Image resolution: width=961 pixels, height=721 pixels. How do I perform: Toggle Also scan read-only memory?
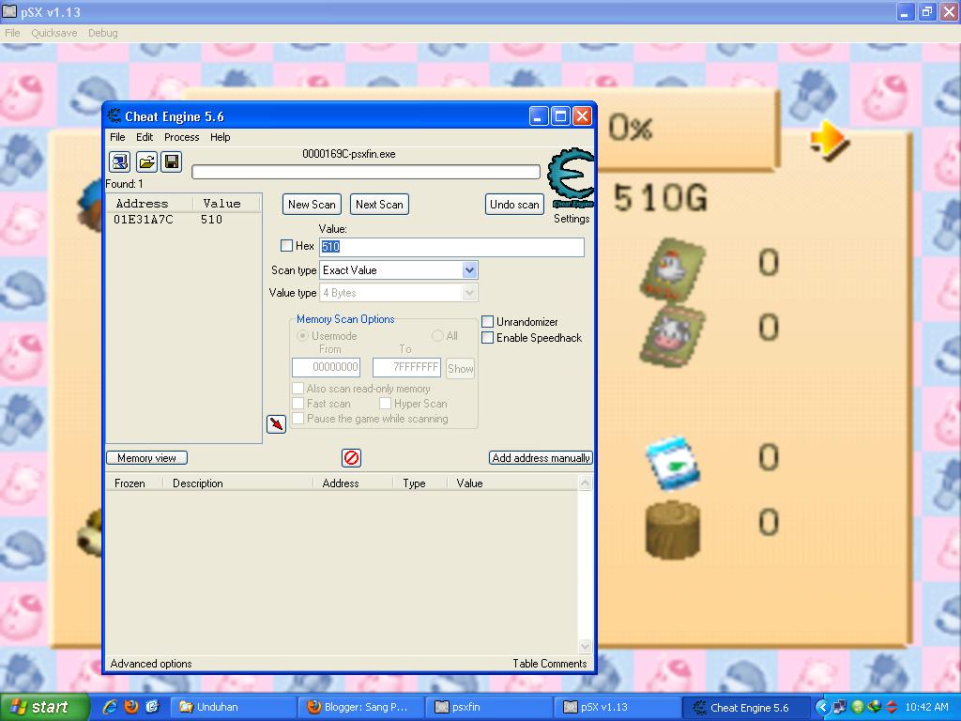[297, 388]
